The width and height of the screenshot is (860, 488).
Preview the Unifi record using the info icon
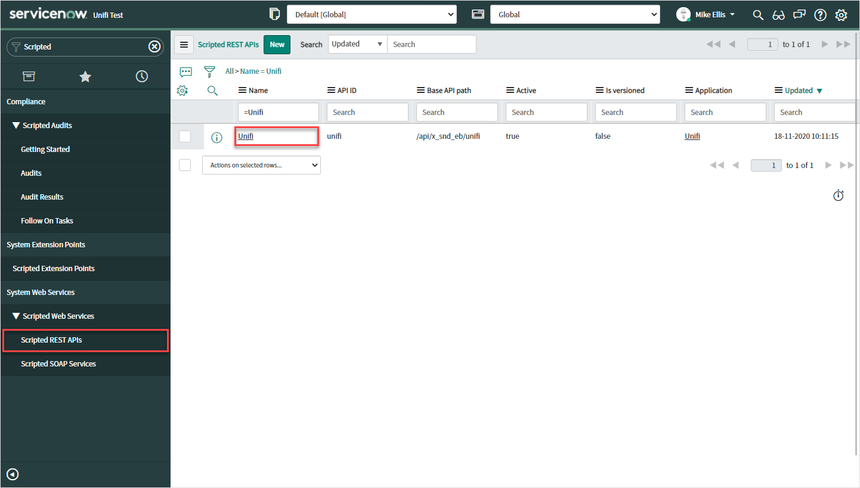216,137
